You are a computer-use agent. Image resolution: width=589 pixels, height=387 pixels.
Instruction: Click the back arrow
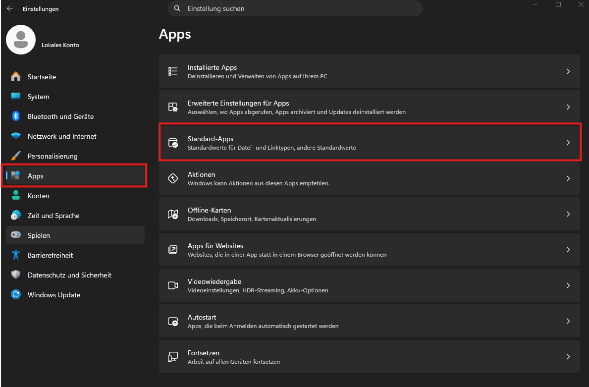pos(9,8)
